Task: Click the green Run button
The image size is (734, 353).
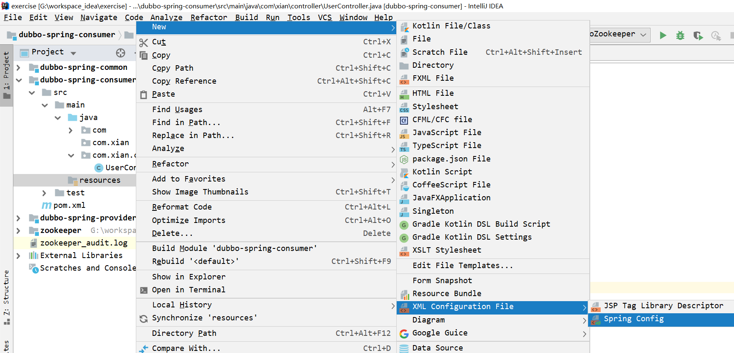Action: pyautogui.click(x=663, y=36)
